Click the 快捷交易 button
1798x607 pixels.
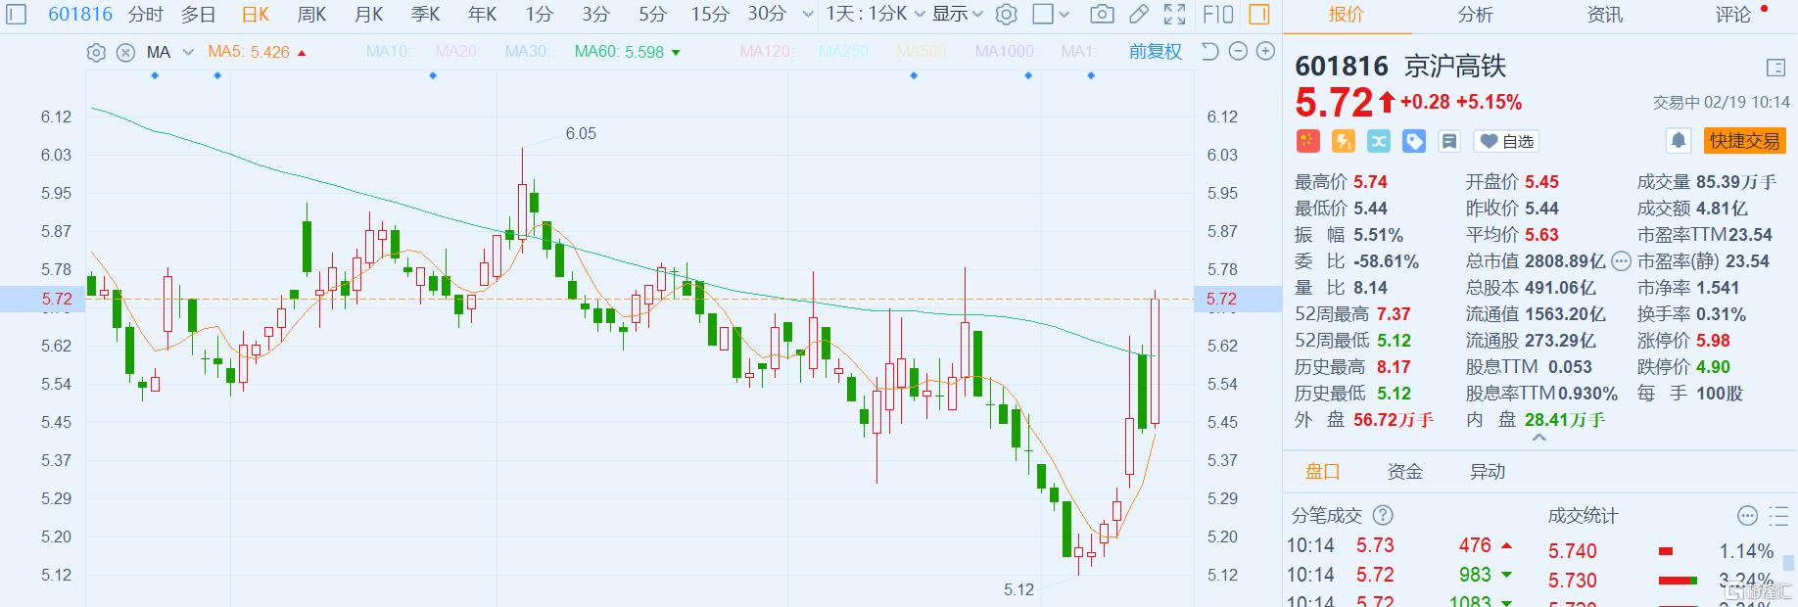[1745, 141]
